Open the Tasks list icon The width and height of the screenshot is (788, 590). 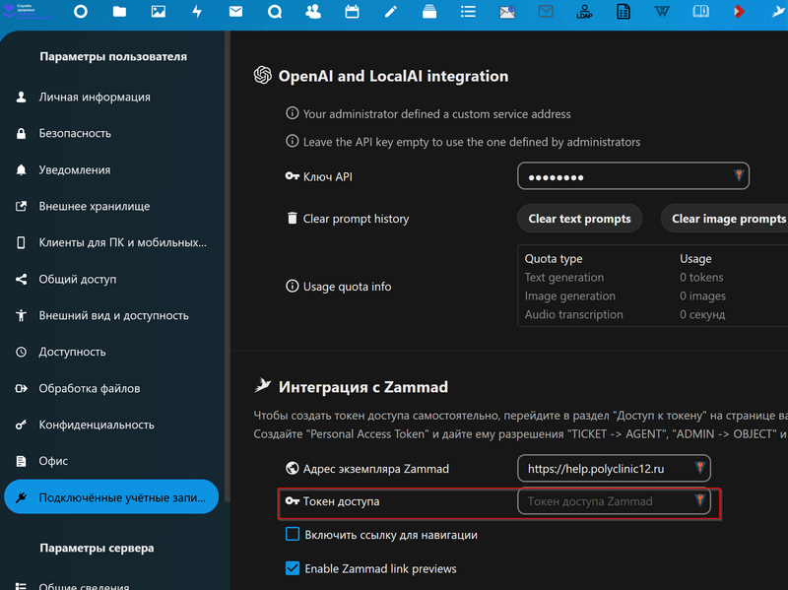[x=468, y=12]
